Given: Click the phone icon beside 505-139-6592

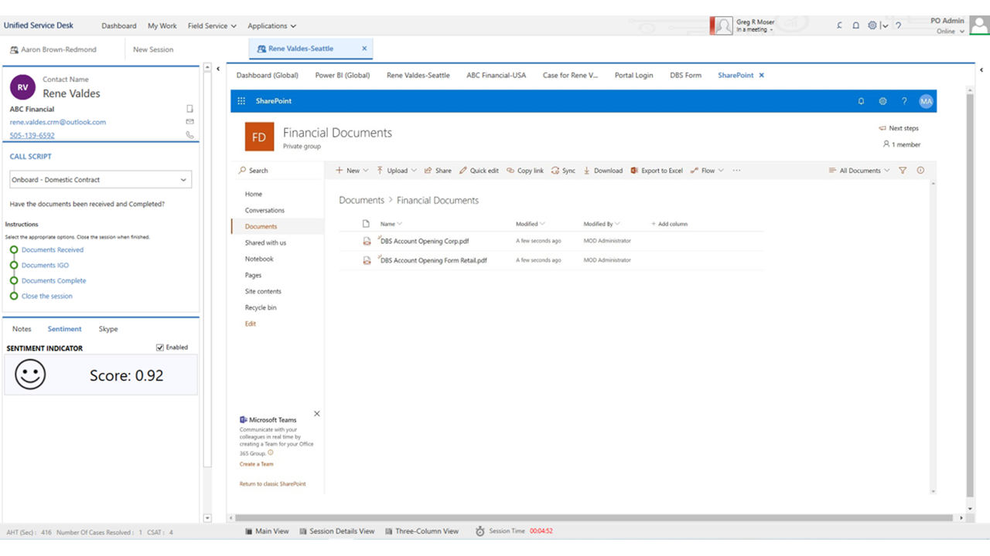Looking at the screenshot, I should (x=189, y=135).
